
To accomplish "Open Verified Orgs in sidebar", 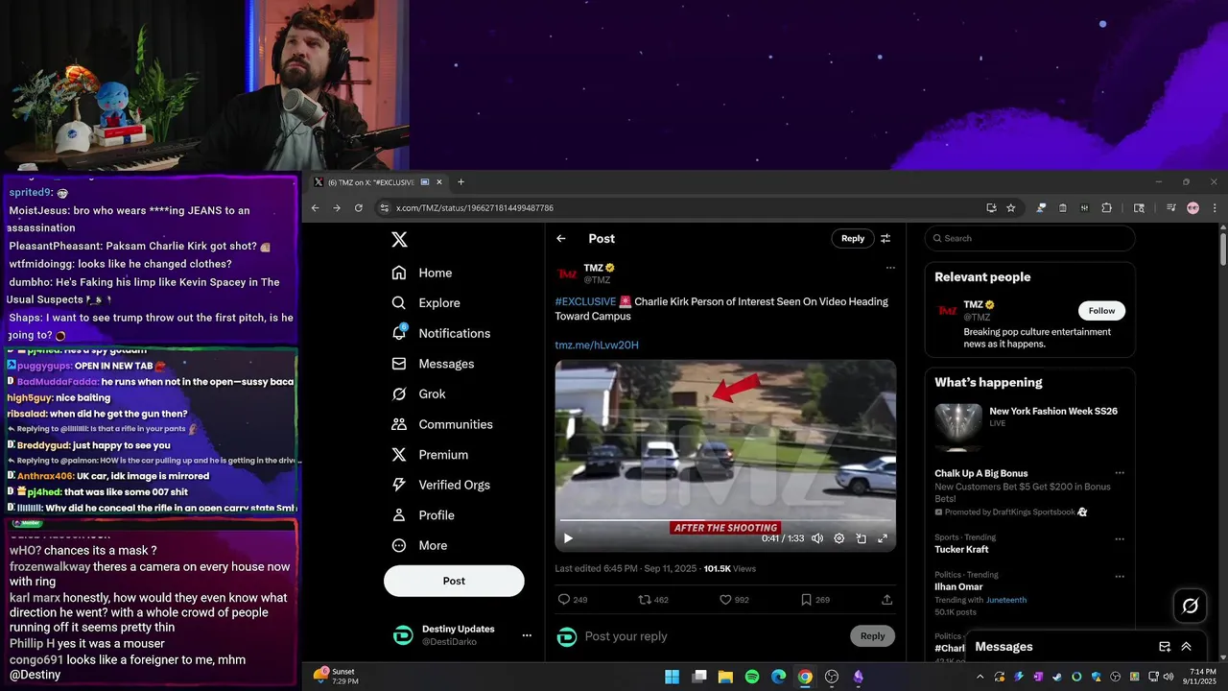I will point(442,485).
